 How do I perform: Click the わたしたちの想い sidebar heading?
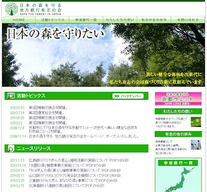coord(178,111)
